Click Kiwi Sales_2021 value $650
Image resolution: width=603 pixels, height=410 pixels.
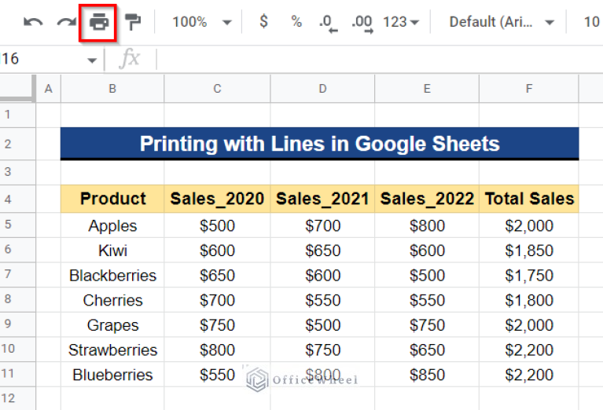point(322,251)
